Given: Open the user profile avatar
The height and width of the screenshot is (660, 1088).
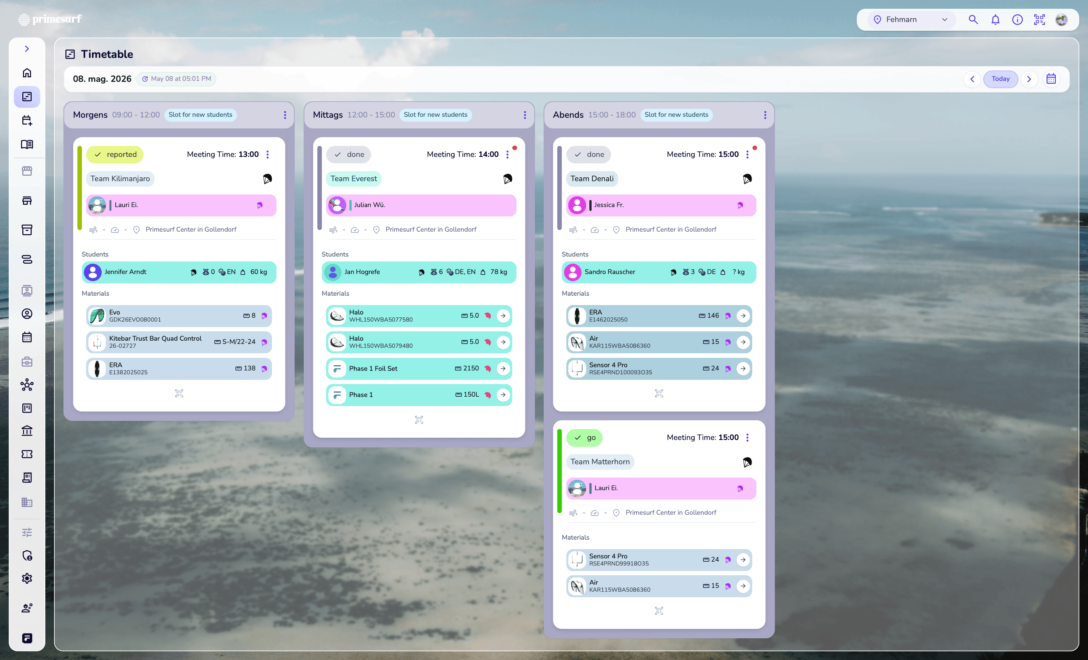Looking at the screenshot, I should (x=1061, y=19).
